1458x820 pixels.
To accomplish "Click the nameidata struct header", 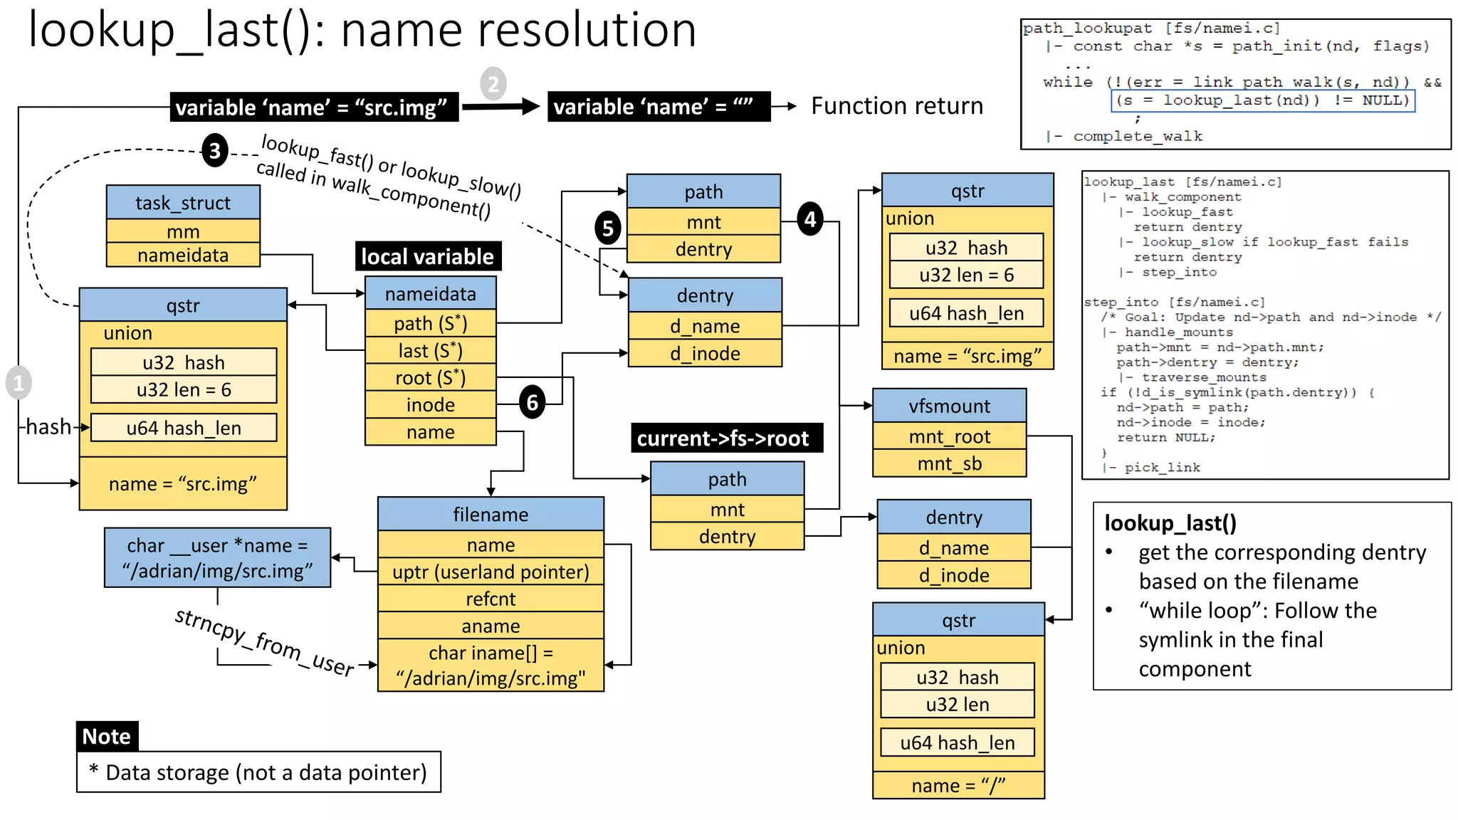I will (430, 293).
